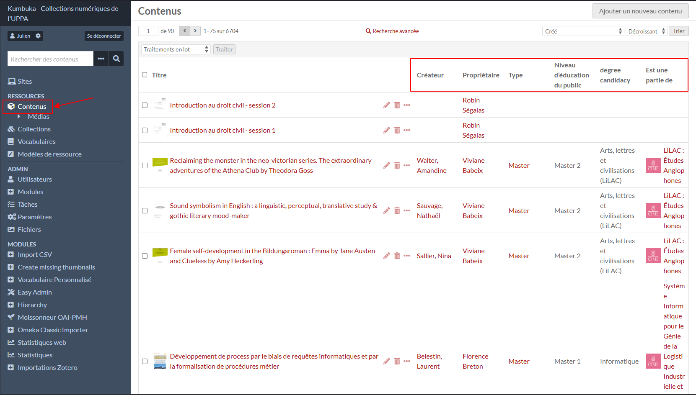Open advanced search ellipsis button in sidebar
This screenshot has width=696, height=395.
pos(101,59)
